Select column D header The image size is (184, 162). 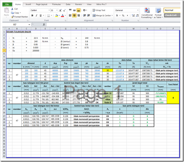[36, 29]
